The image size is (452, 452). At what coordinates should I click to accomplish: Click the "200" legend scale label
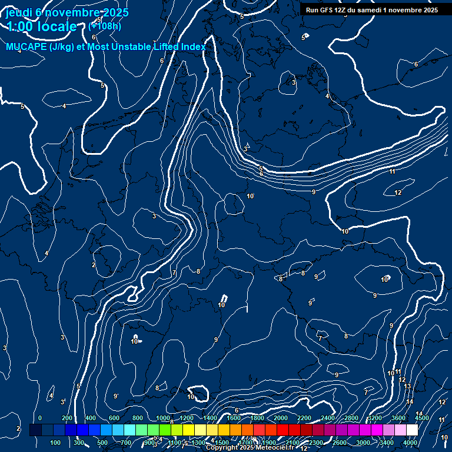pyautogui.click(x=67, y=418)
